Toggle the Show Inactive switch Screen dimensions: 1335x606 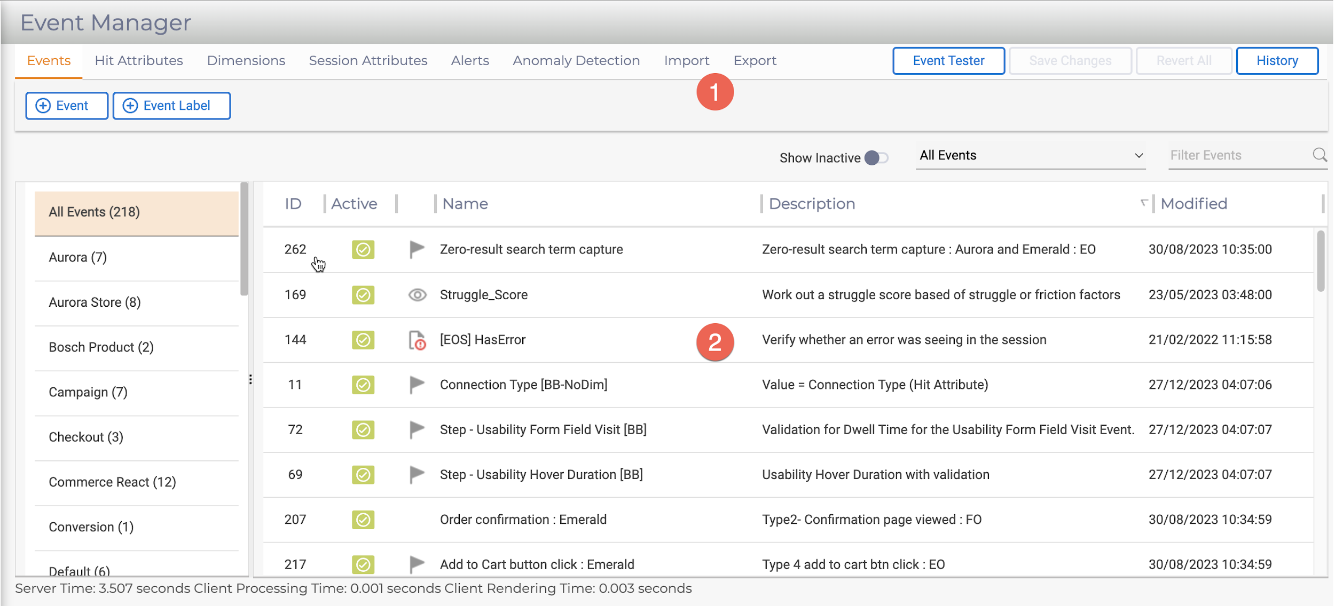tap(876, 158)
